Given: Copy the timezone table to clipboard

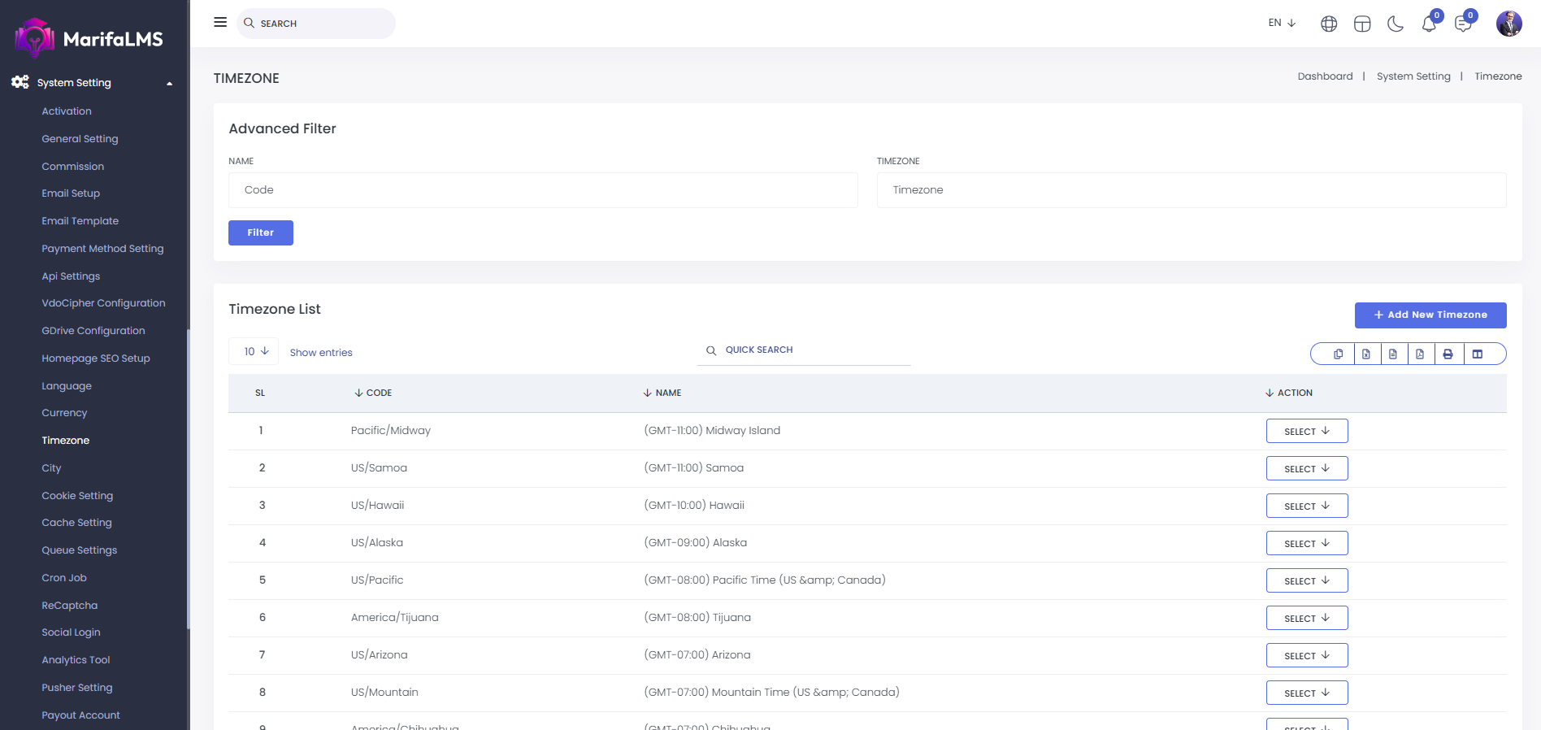Looking at the screenshot, I should (x=1338, y=354).
